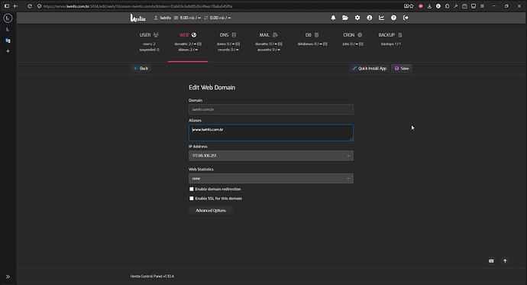Open the CRON tab

(353, 39)
